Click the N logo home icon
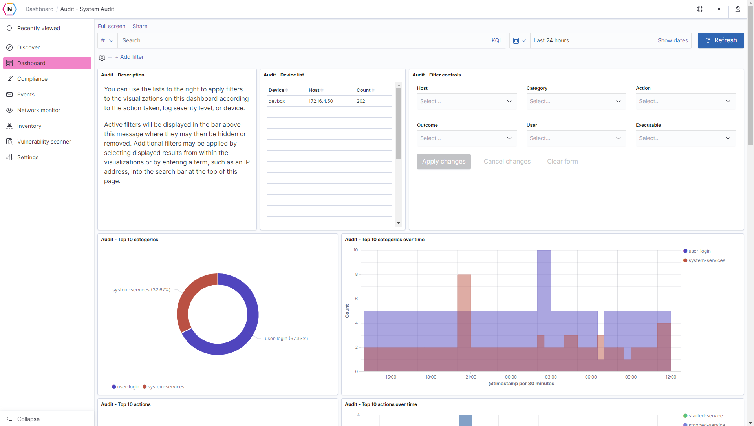The image size is (754, 426). click(x=10, y=9)
